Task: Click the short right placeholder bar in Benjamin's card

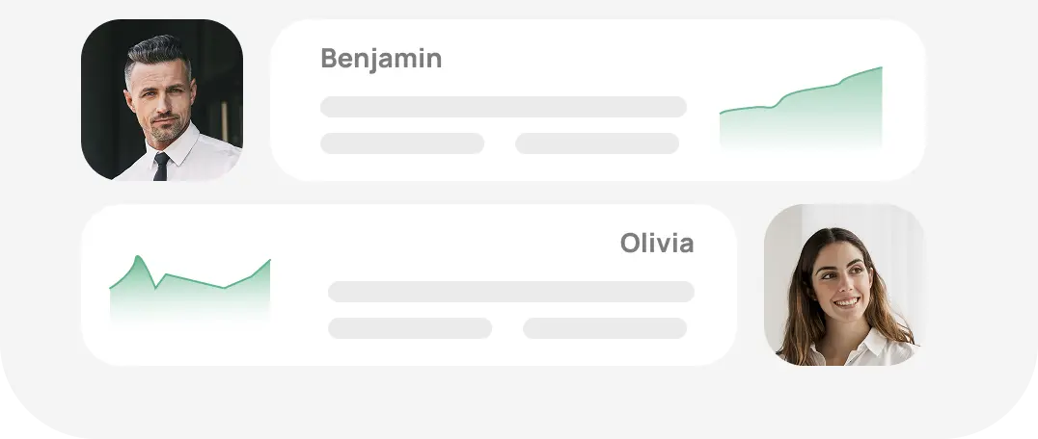Action: point(596,143)
